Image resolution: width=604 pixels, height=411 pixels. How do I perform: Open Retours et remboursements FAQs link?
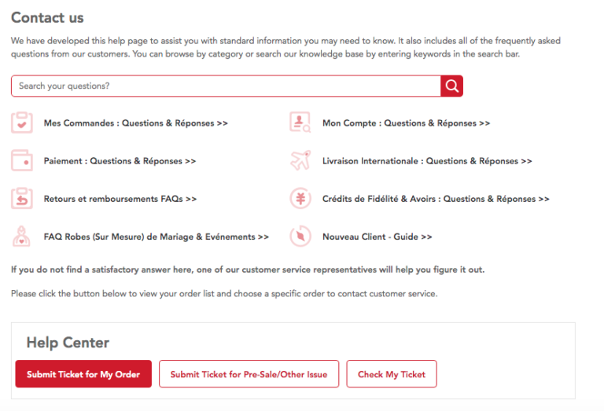click(x=120, y=199)
